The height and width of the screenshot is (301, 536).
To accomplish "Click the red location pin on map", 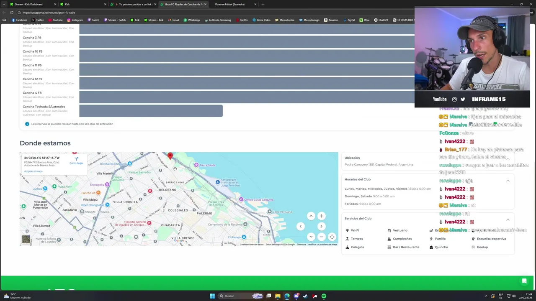I will pyautogui.click(x=170, y=156).
